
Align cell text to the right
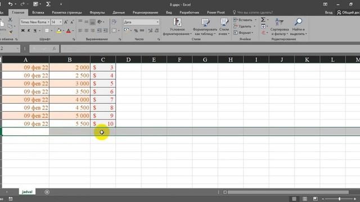[x=92, y=30]
